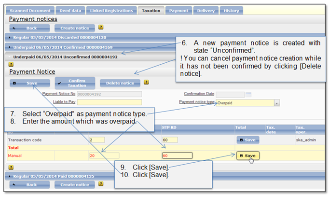The width and height of the screenshot is (329, 197).
Task: Expand Underpaid 06/05/2014 Confirmed notice
Action: pyautogui.click(x=63, y=47)
